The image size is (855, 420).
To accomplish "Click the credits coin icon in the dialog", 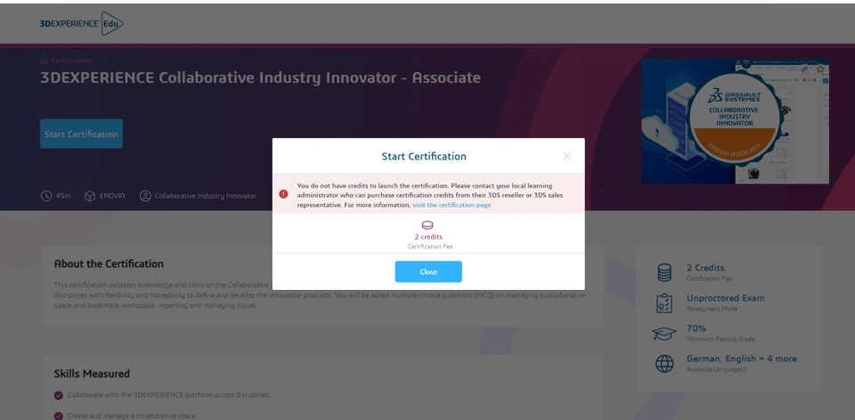I will (x=427, y=225).
